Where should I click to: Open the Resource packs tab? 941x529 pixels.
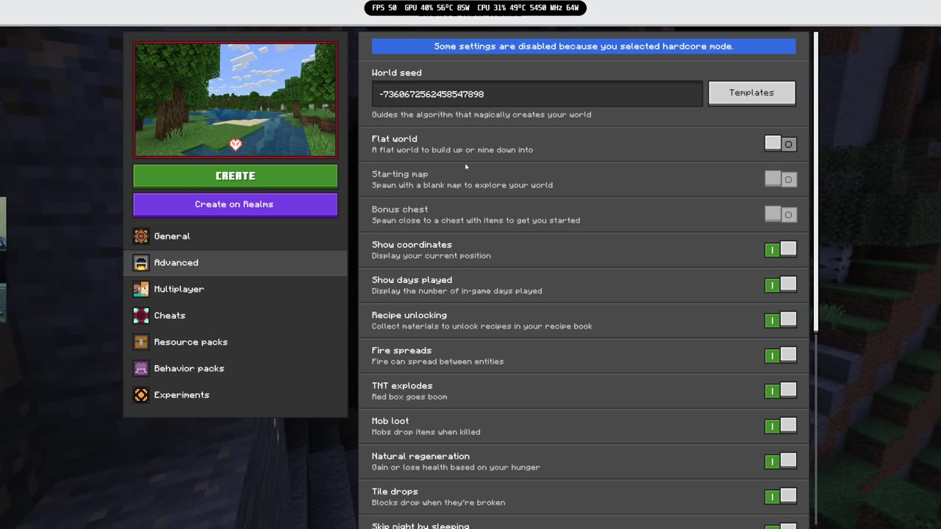(x=235, y=342)
